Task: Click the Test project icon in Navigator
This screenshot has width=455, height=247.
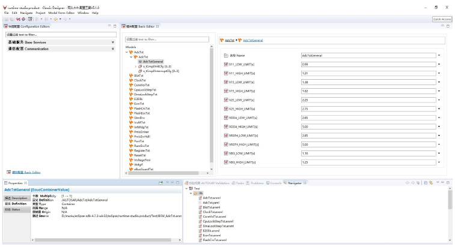Action: pyautogui.click(x=191, y=188)
